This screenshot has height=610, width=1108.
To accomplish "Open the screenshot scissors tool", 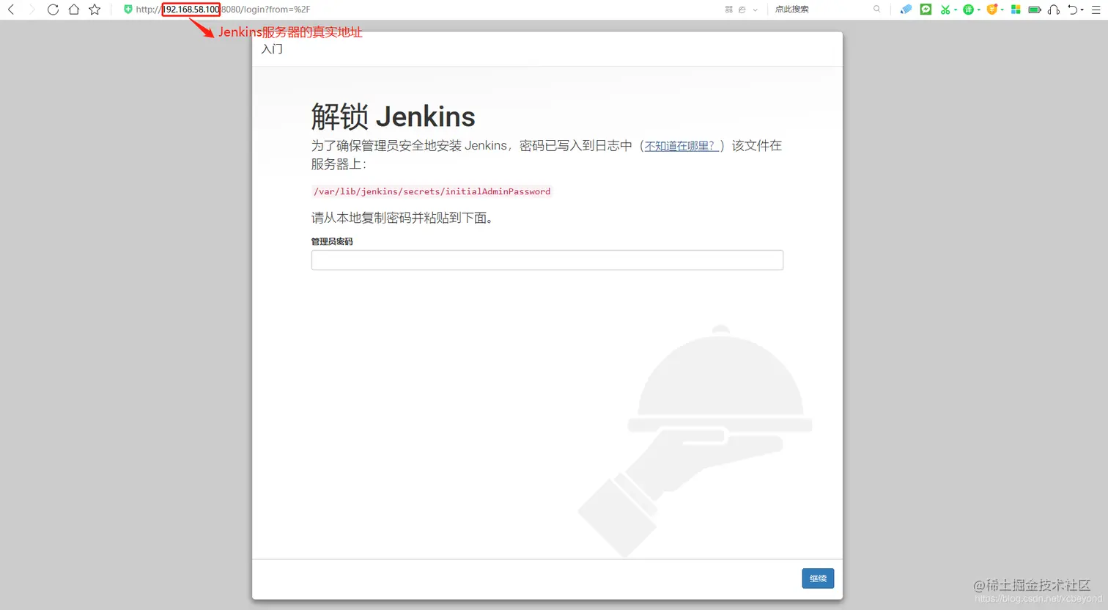I will (945, 10).
